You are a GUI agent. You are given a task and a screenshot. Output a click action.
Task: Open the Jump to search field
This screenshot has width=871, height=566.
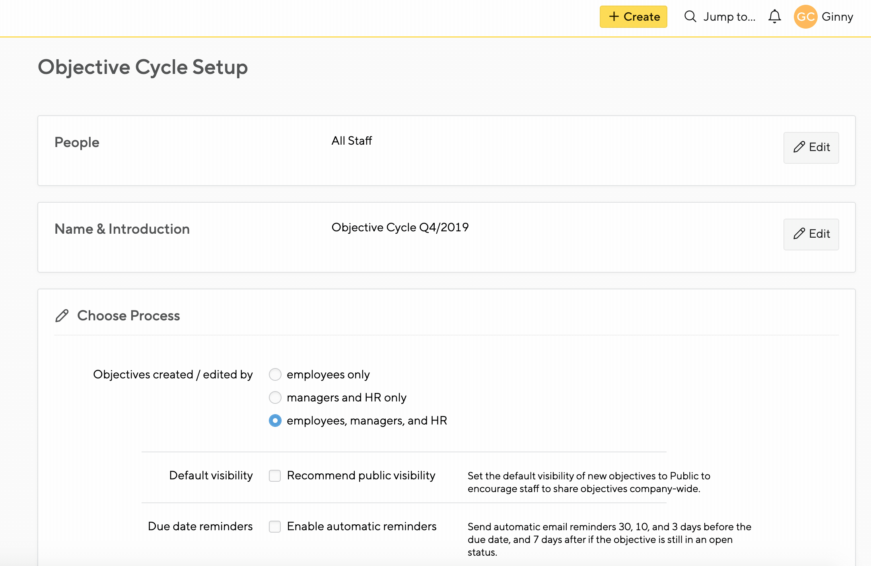click(x=729, y=17)
